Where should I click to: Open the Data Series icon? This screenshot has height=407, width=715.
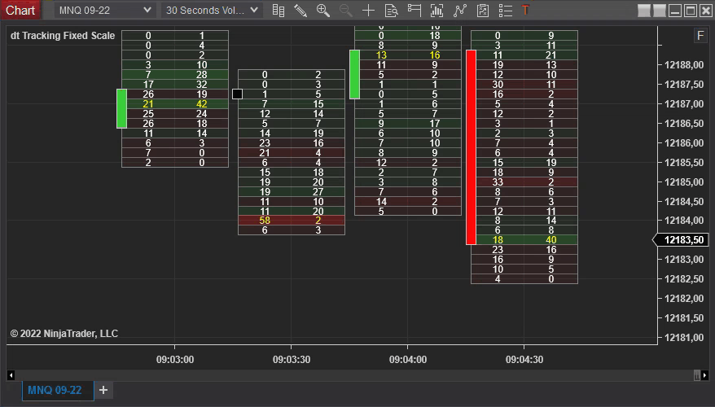coord(436,10)
